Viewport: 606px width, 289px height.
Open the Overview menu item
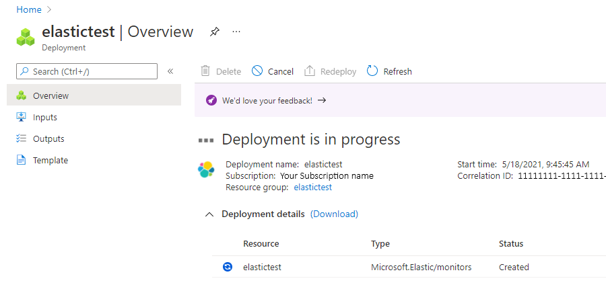(50, 95)
